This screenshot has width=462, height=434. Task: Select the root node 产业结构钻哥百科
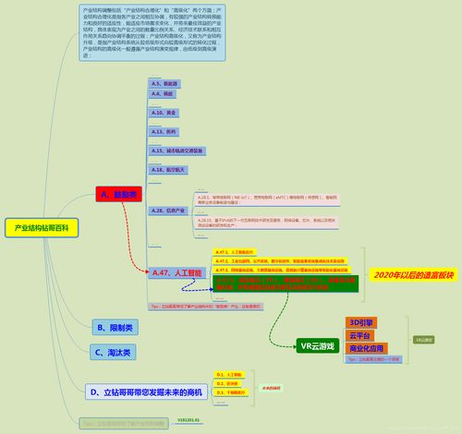(x=42, y=228)
